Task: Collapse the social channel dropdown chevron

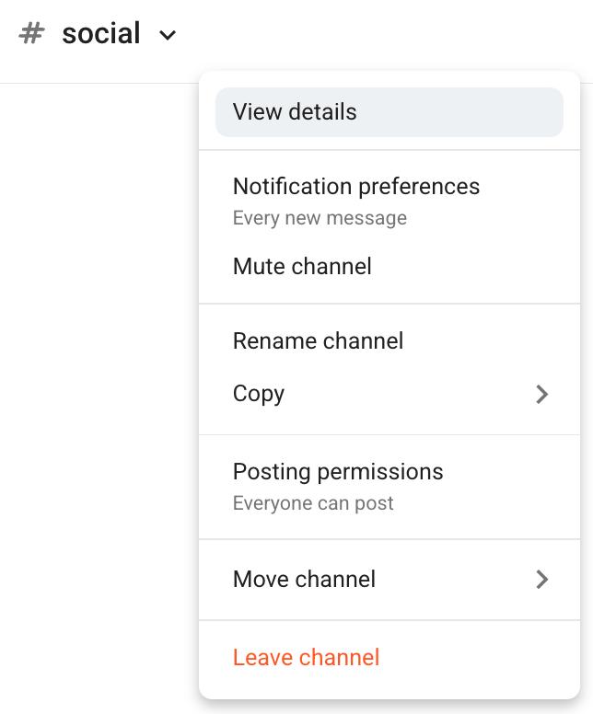Action: pyautogui.click(x=168, y=35)
